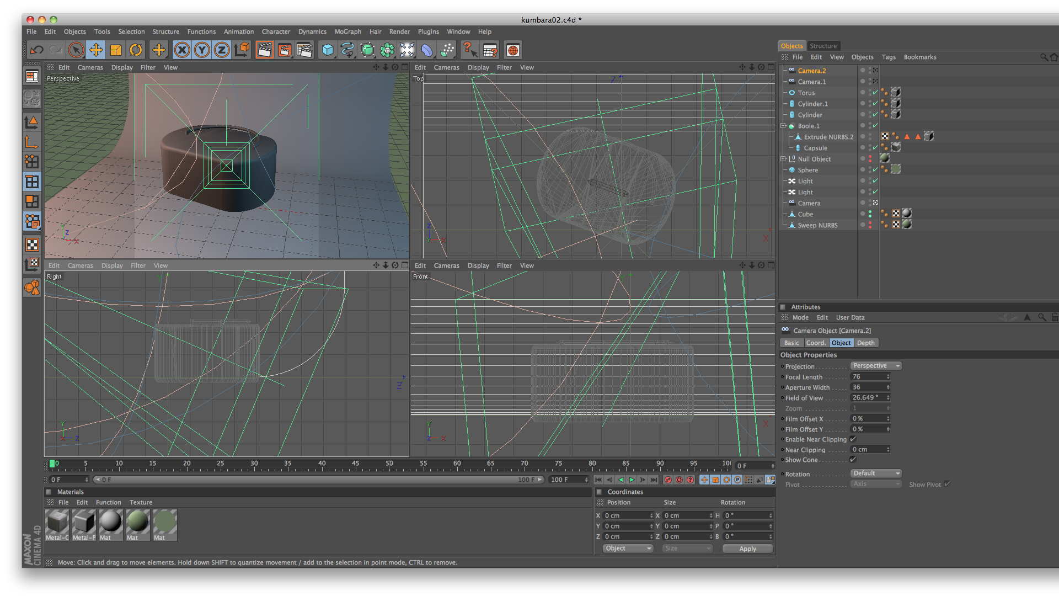Toggle the Show Cone checkbox
This screenshot has height=596, width=1059.
pos(853,460)
